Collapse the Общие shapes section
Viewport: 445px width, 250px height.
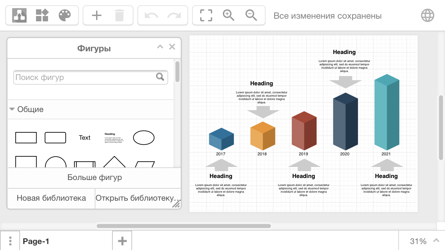pos(27,109)
